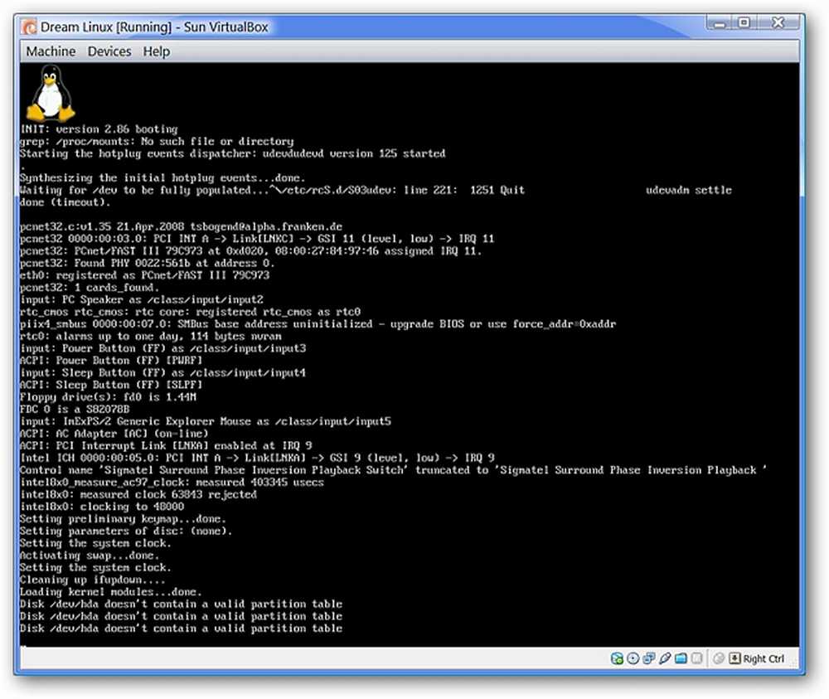Minimize the VirtualBox window

[719, 22]
